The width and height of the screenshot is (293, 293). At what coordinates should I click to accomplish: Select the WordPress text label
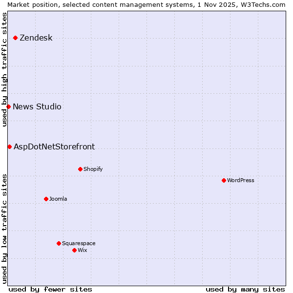click(x=241, y=181)
